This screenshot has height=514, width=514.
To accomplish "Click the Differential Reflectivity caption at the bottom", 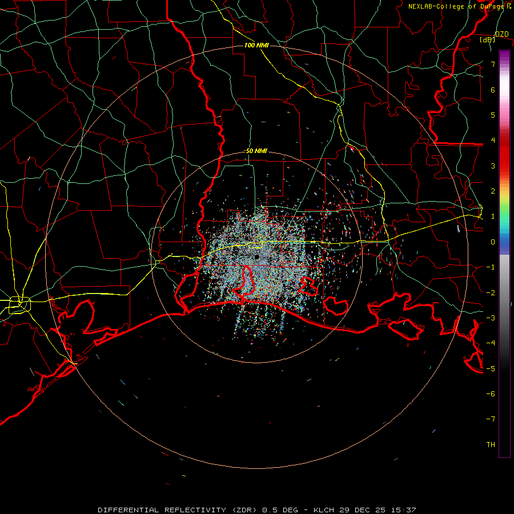I will 256,510.
